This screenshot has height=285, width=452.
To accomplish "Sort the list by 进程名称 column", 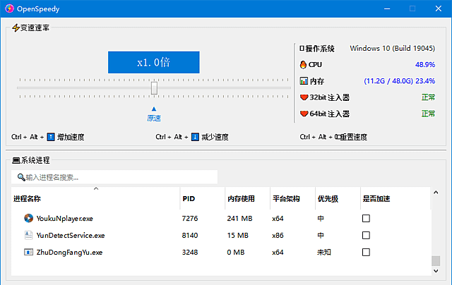I will point(96,198).
